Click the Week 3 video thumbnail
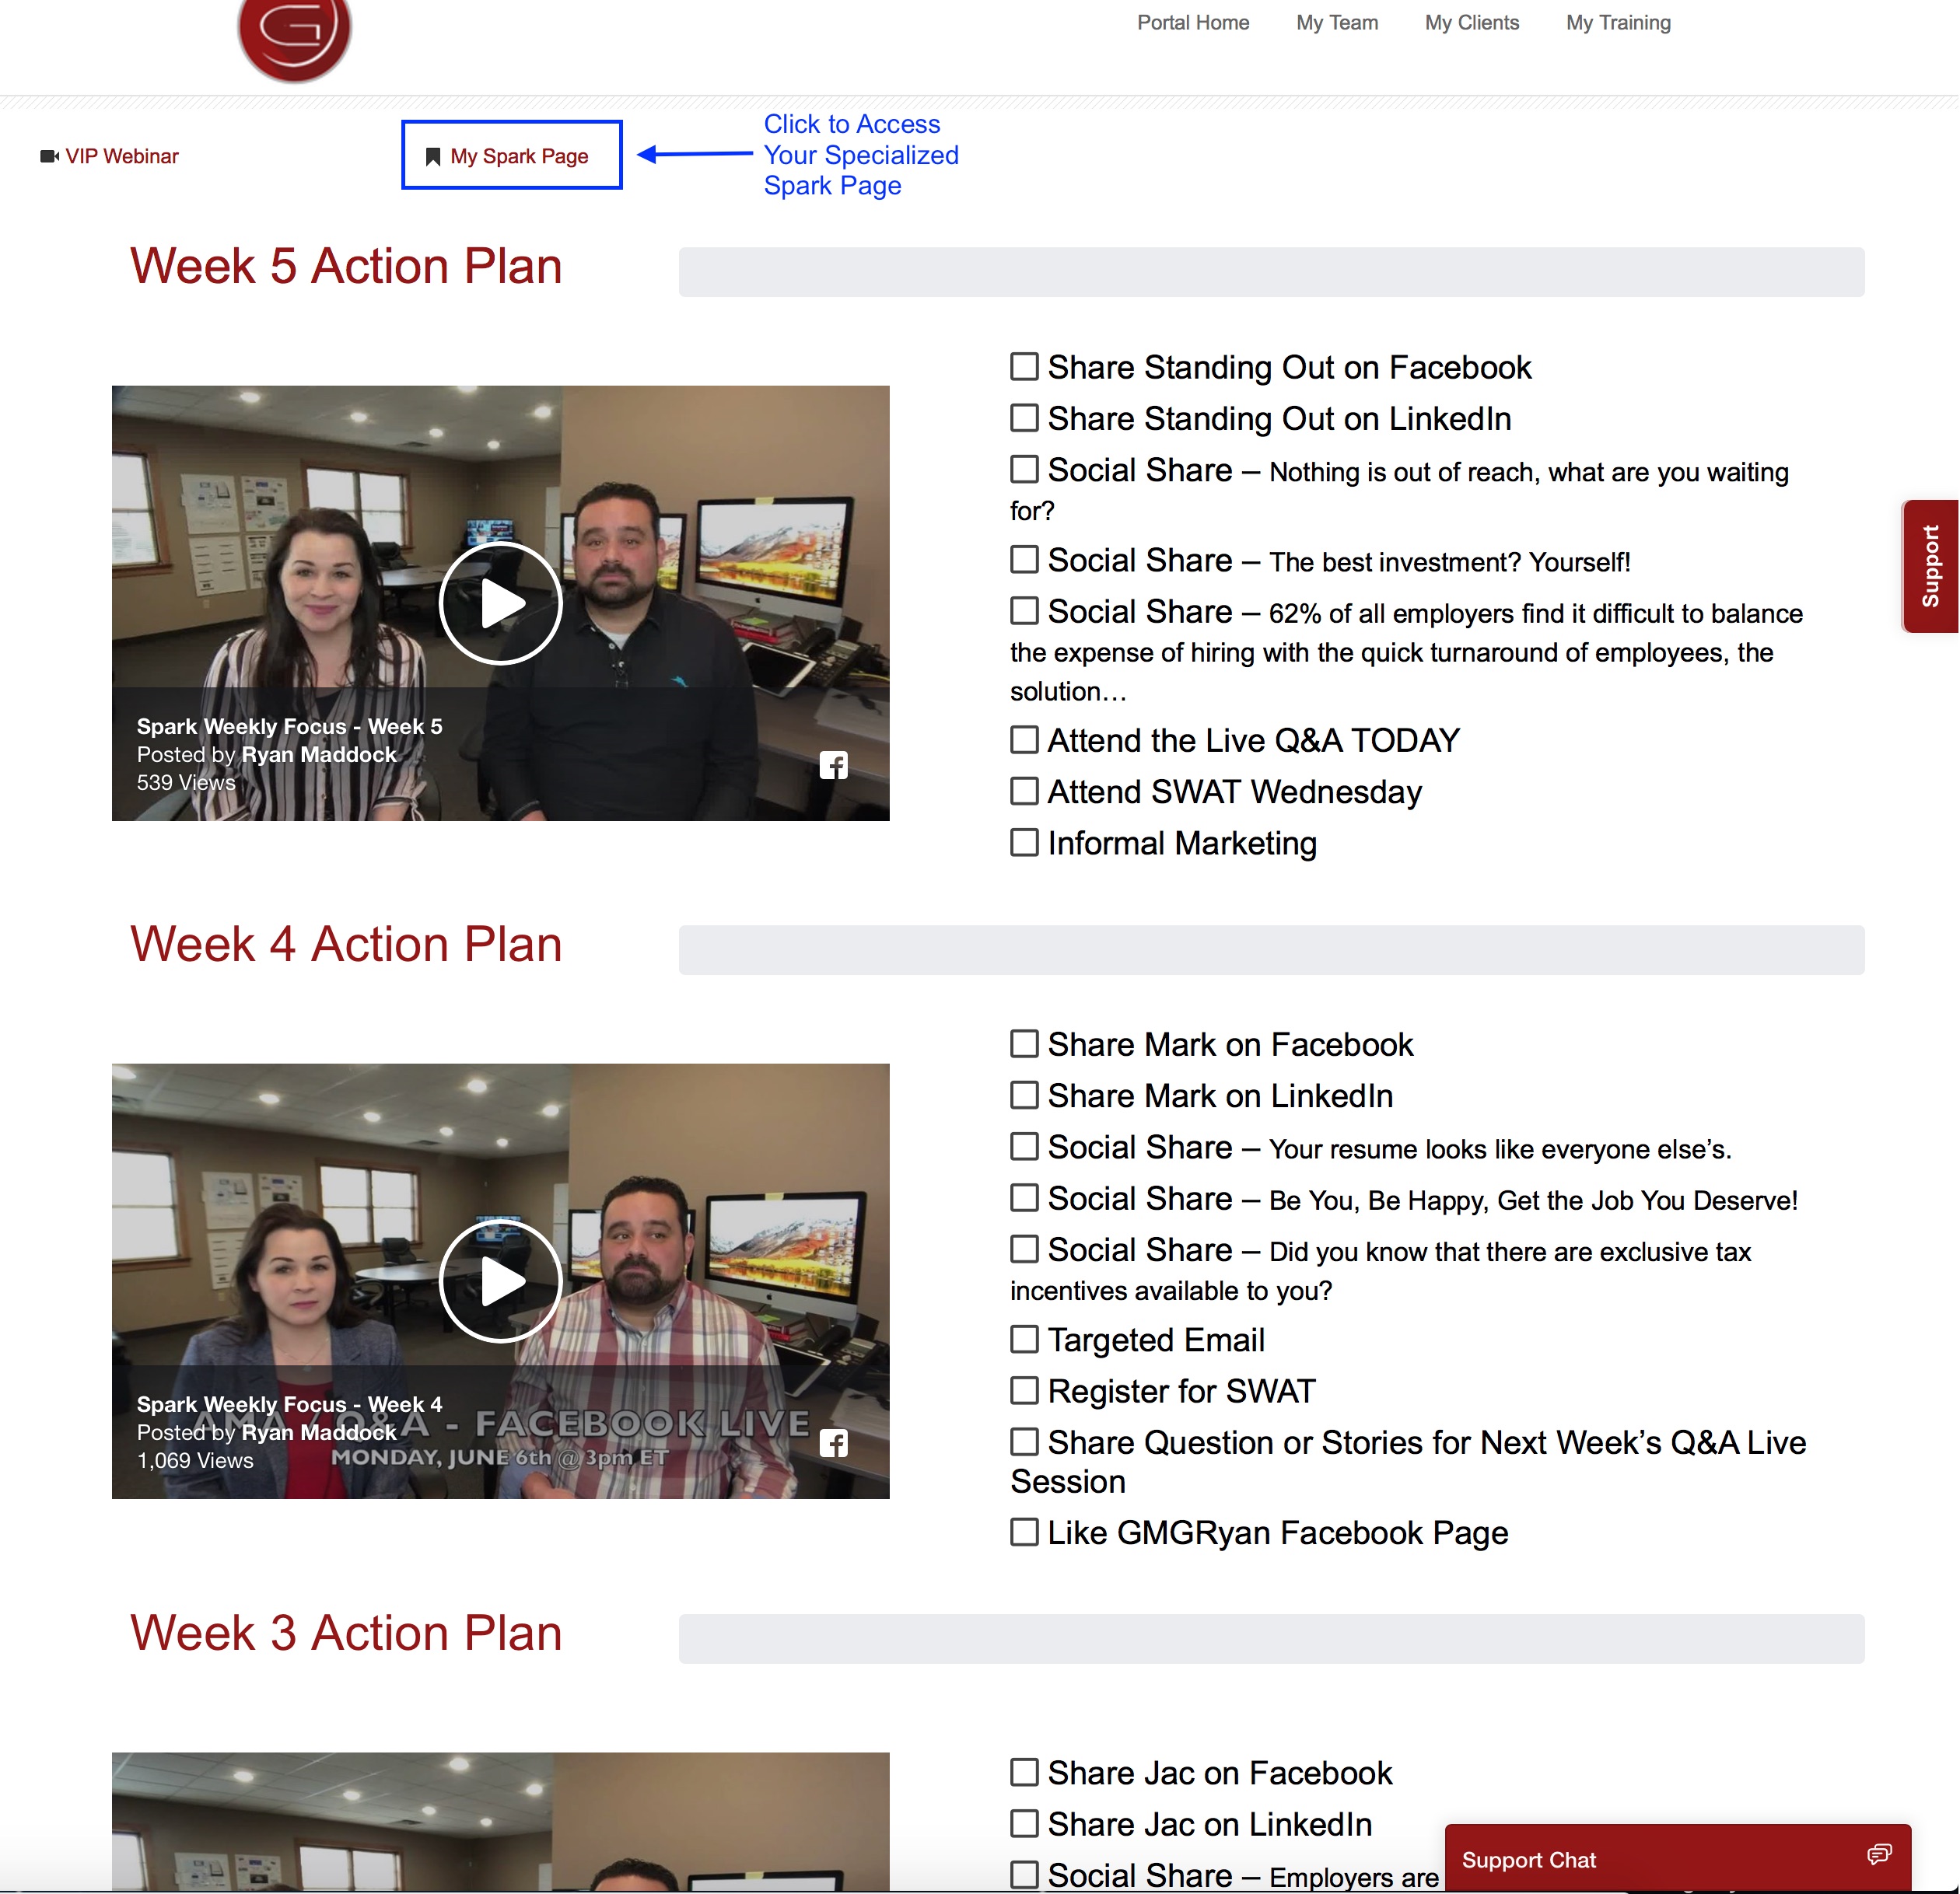 [x=500, y=1821]
